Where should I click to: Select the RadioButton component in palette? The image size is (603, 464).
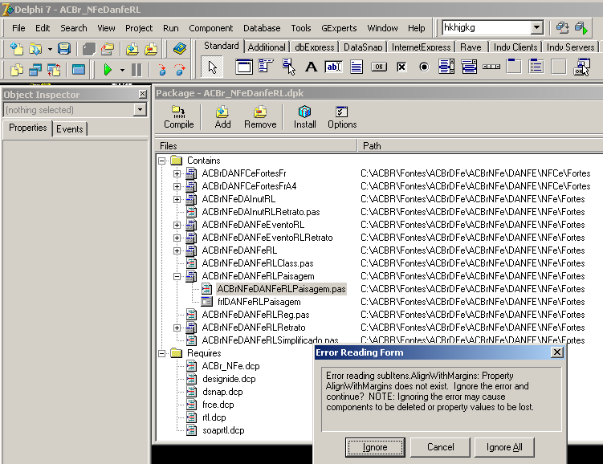click(x=424, y=67)
